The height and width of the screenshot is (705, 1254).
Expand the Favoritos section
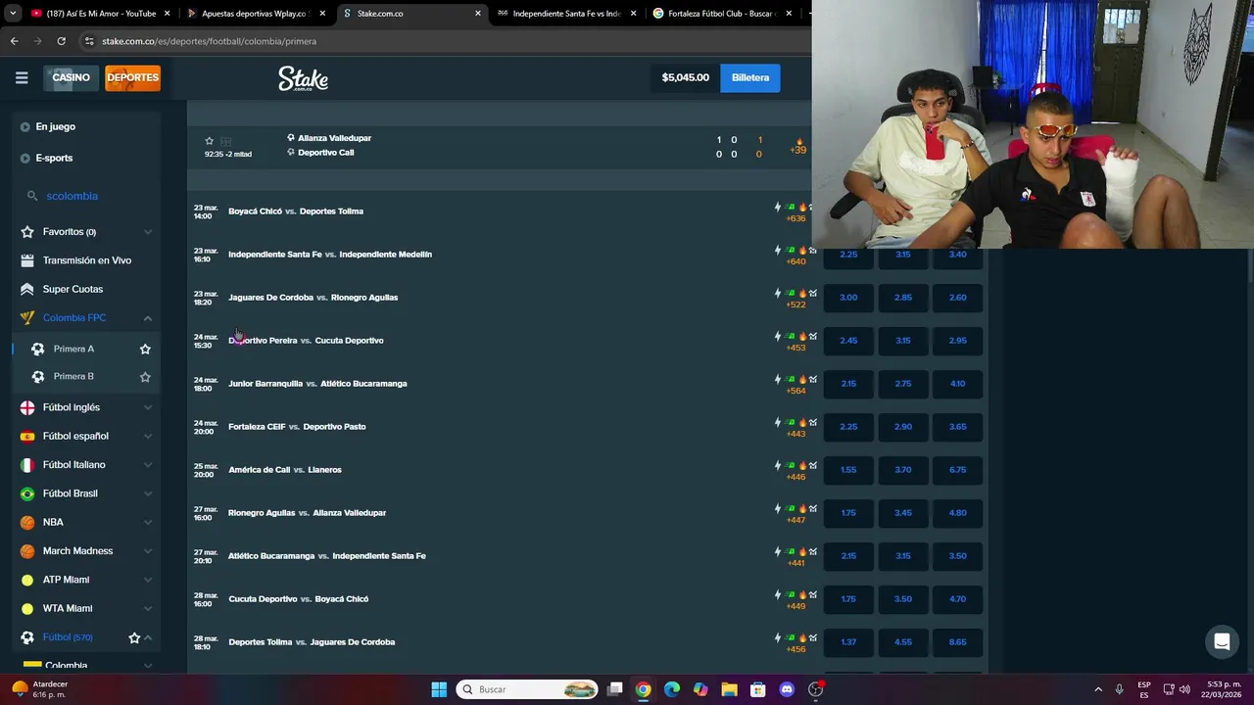coord(148,232)
